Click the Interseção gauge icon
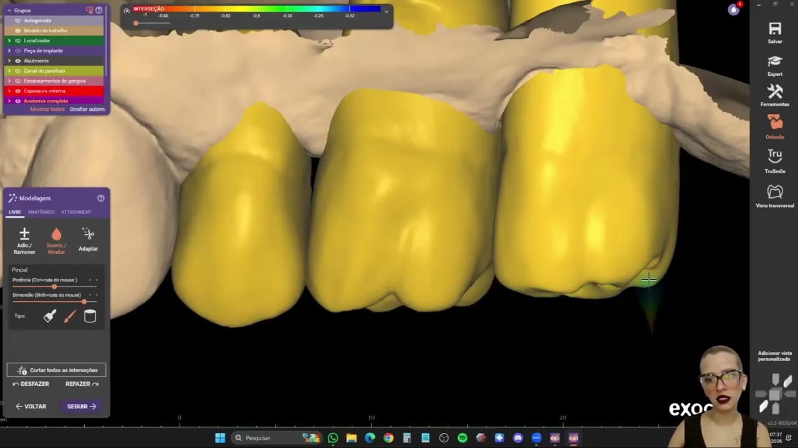The height and width of the screenshot is (448, 798). pyautogui.click(x=127, y=10)
